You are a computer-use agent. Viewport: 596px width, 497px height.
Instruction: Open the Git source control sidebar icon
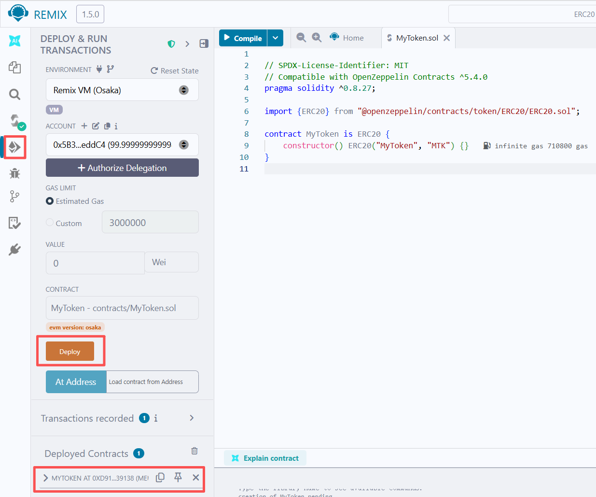(x=14, y=196)
